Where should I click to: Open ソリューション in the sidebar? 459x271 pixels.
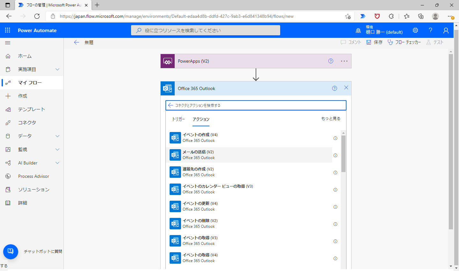(32, 190)
